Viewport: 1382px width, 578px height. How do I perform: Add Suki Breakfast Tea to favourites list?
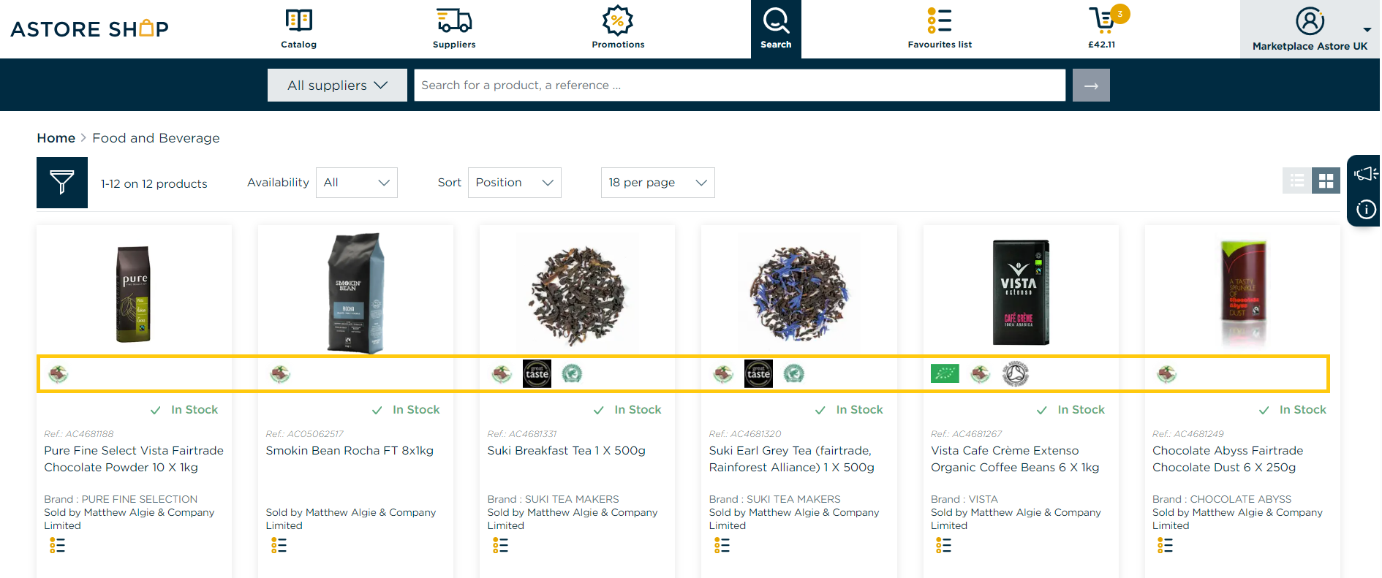pos(500,545)
